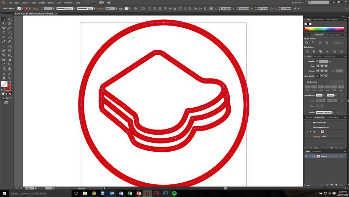Expand Layer 1 sublayers

coord(314,156)
